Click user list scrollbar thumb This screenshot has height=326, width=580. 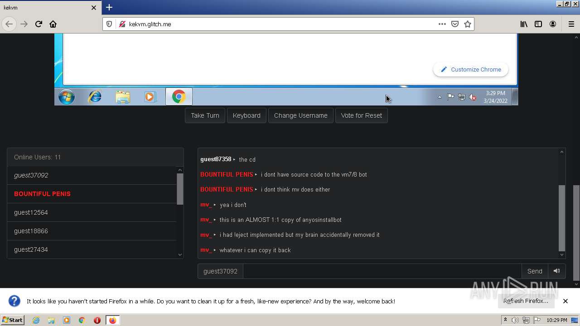tap(180, 189)
